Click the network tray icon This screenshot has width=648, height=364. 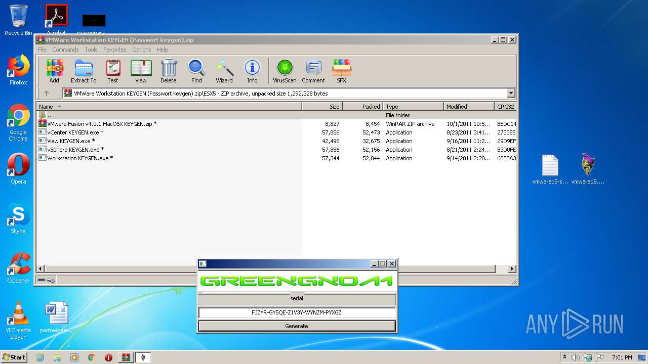click(x=587, y=357)
